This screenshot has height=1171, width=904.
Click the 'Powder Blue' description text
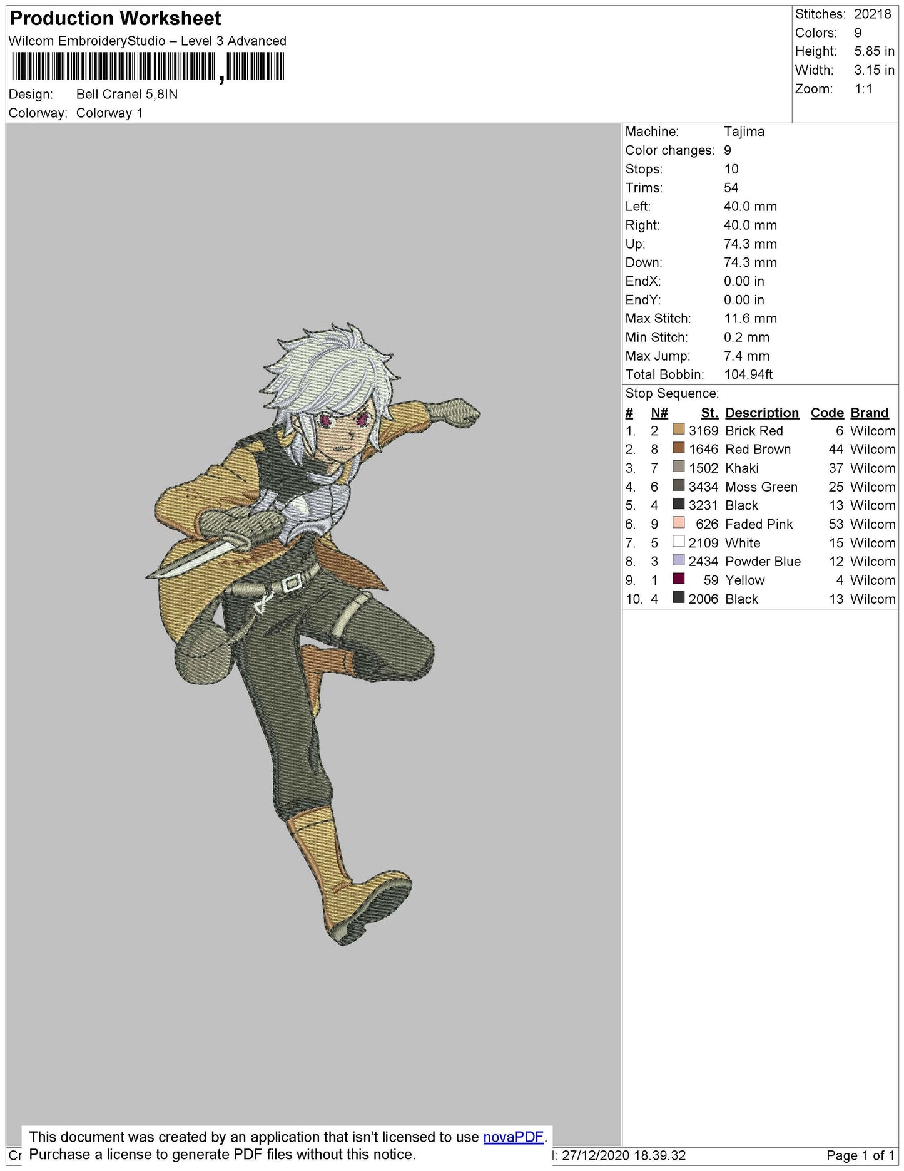tap(763, 562)
